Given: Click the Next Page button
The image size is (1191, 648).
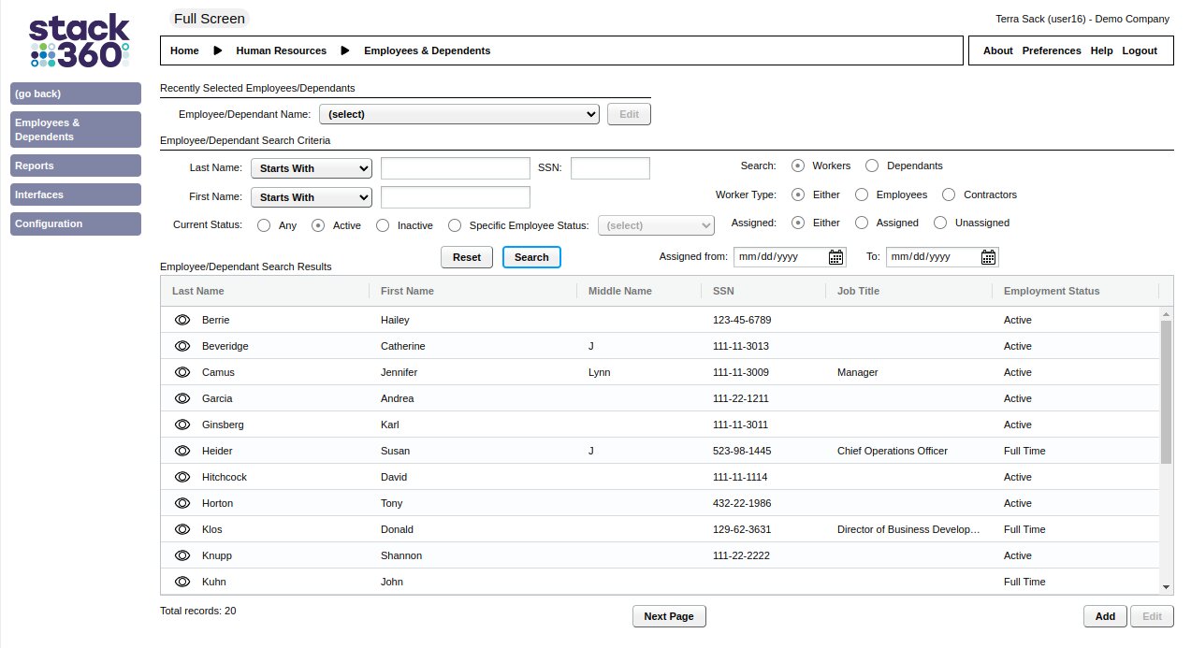Looking at the screenshot, I should (x=669, y=616).
